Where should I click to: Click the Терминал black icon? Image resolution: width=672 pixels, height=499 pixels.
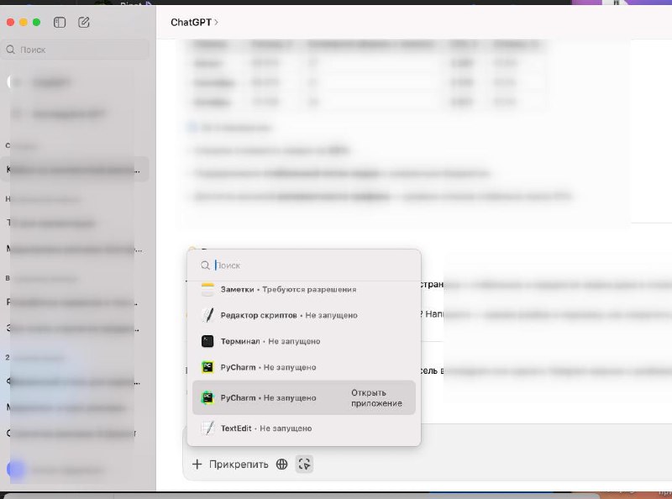[x=207, y=341]
